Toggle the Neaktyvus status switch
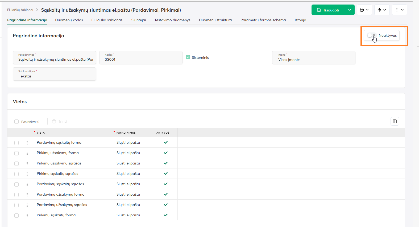Image resolution: width=419 pixels, height=227 pixels. [371, 35]
